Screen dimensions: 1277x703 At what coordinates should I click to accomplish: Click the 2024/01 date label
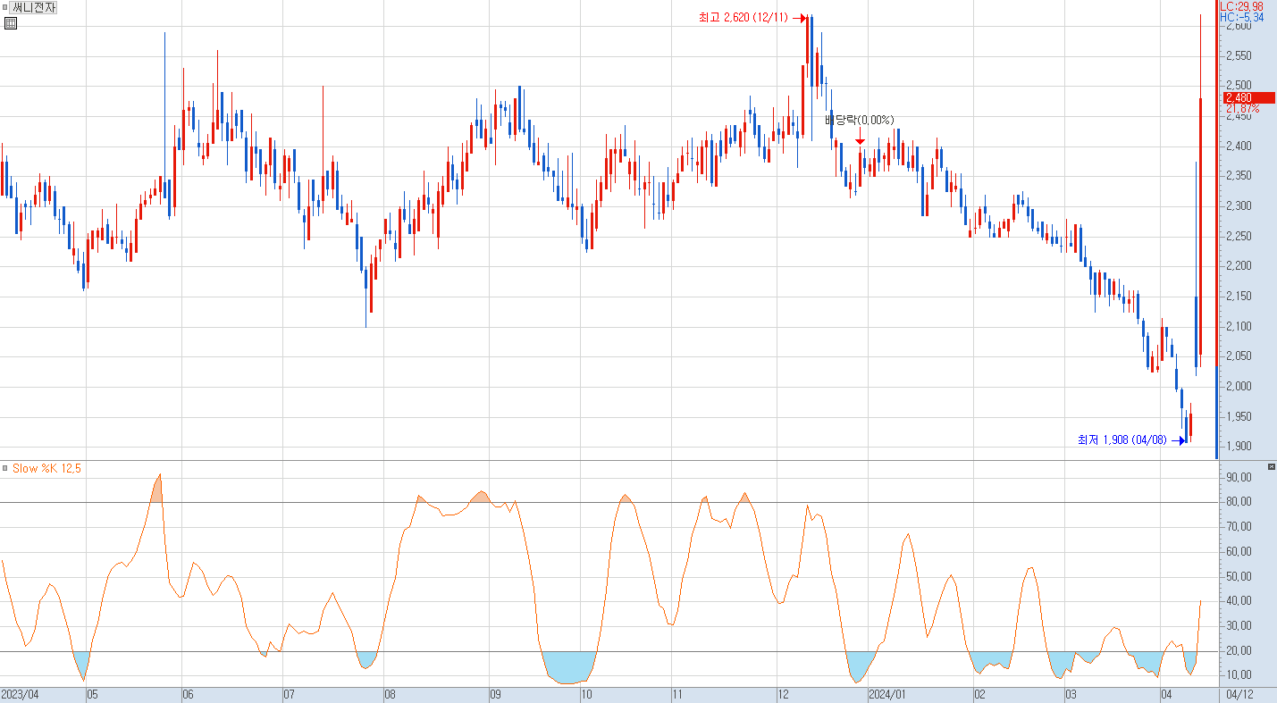887,694
